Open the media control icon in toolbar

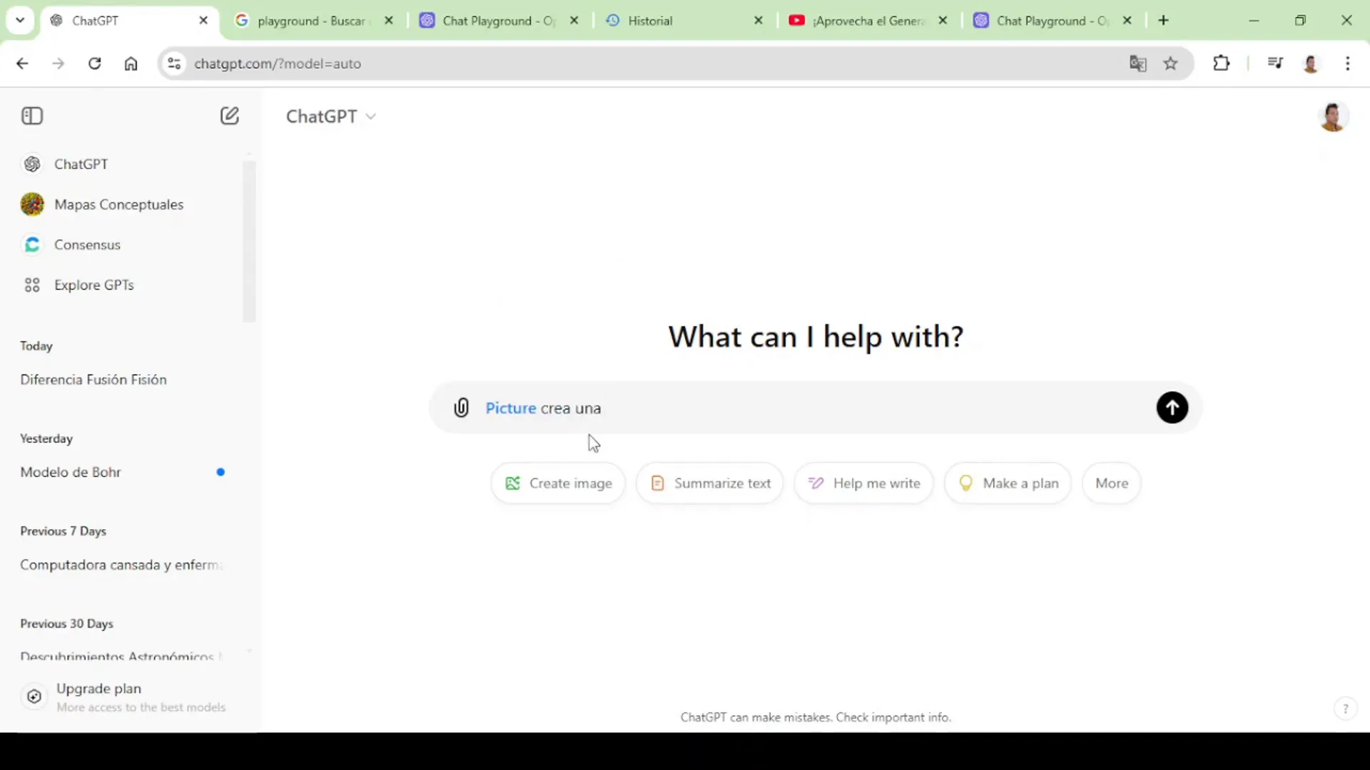1275,63
